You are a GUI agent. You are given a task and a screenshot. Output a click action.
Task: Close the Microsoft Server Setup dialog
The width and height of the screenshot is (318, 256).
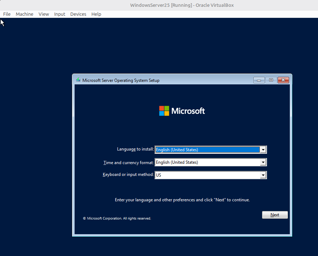tap(283, 80)
